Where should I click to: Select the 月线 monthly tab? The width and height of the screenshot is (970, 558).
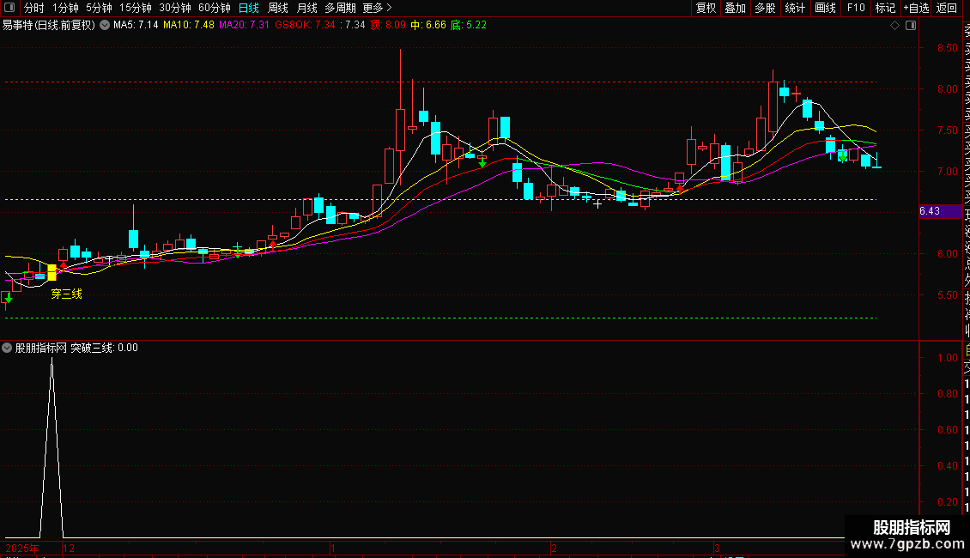click(x=306, y=8)
